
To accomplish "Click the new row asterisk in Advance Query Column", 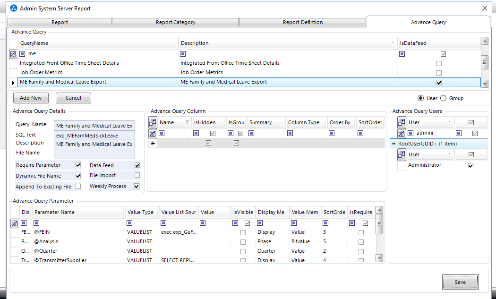I will click(x=153, y=143).
